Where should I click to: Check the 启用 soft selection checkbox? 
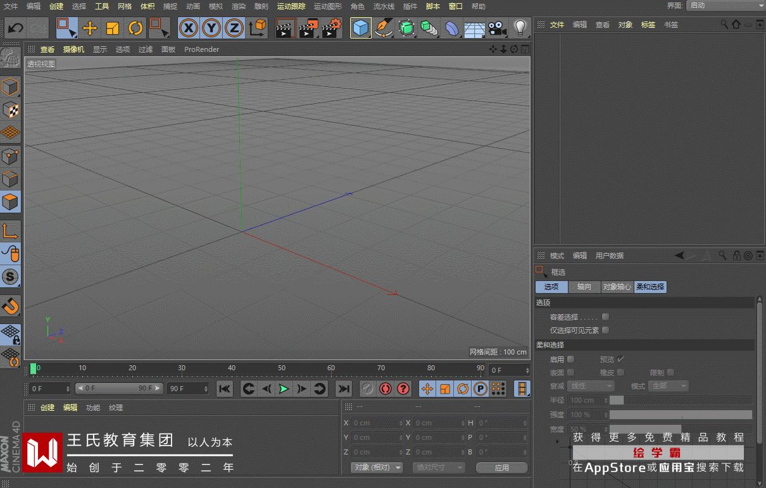571,359
